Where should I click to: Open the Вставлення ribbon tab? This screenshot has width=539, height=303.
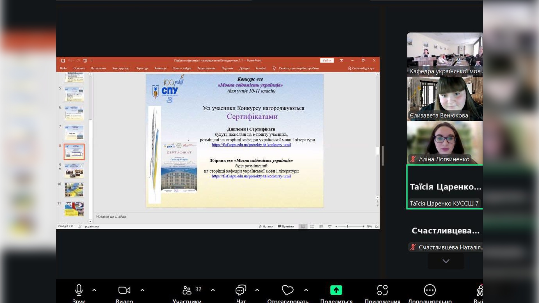[x=99, y=68]
